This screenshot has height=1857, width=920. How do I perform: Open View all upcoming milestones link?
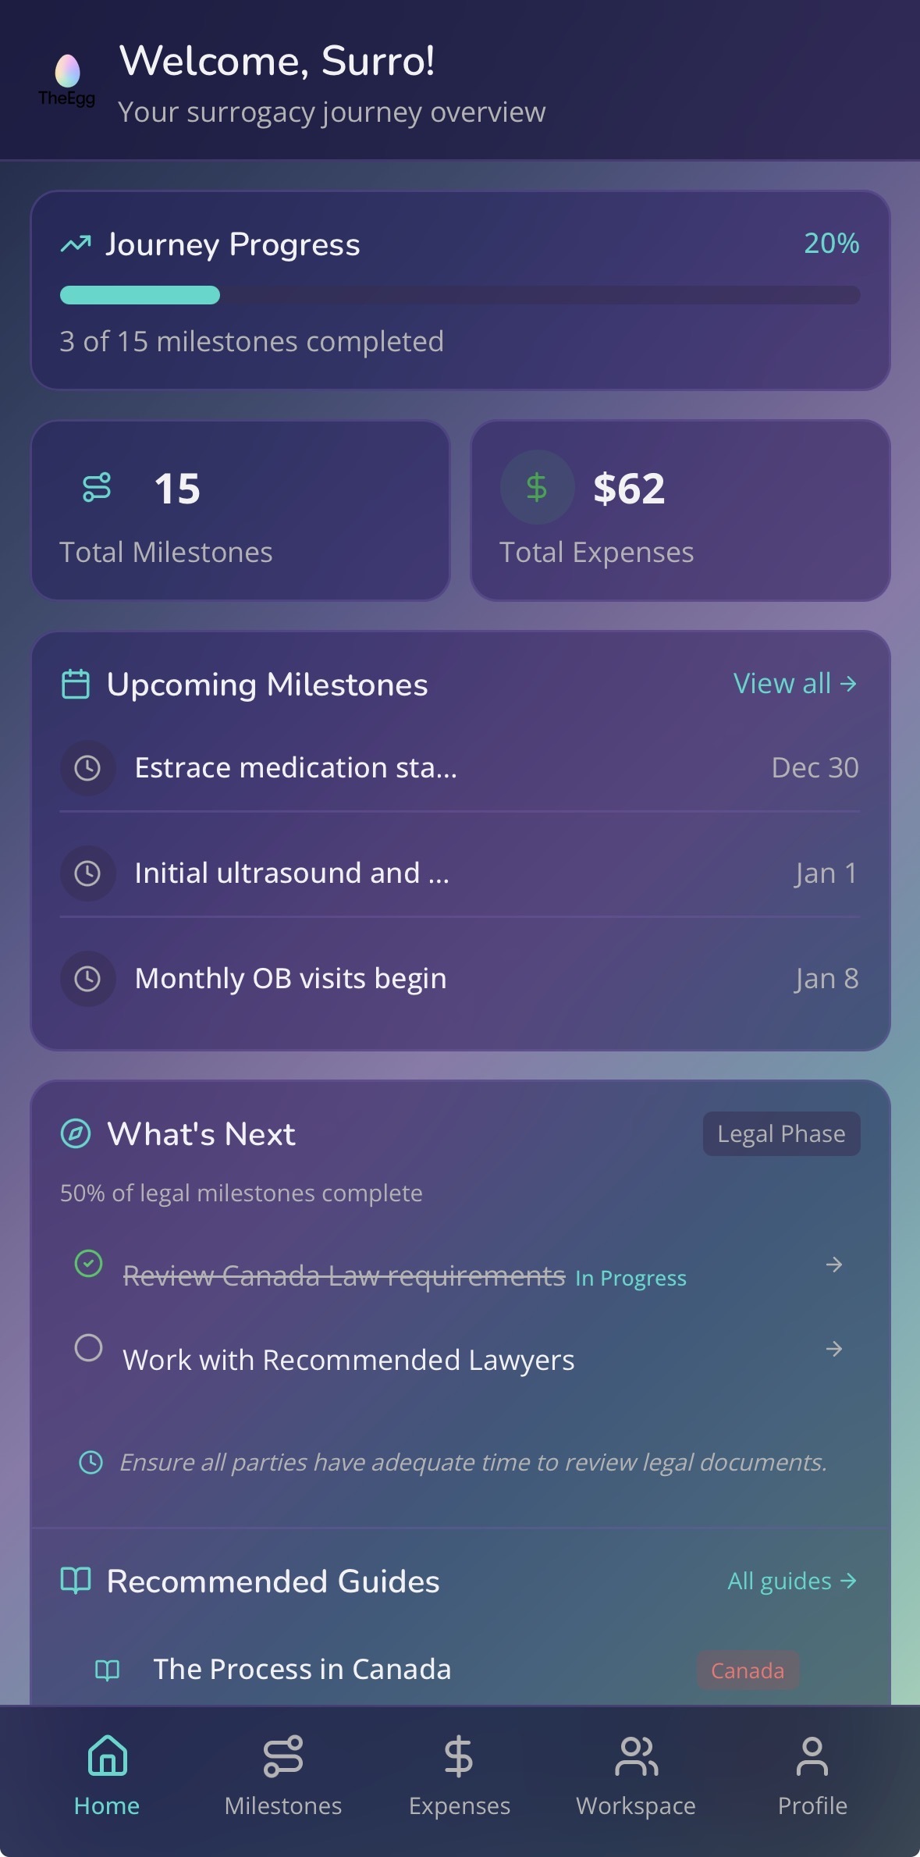(x=794, y=684)
